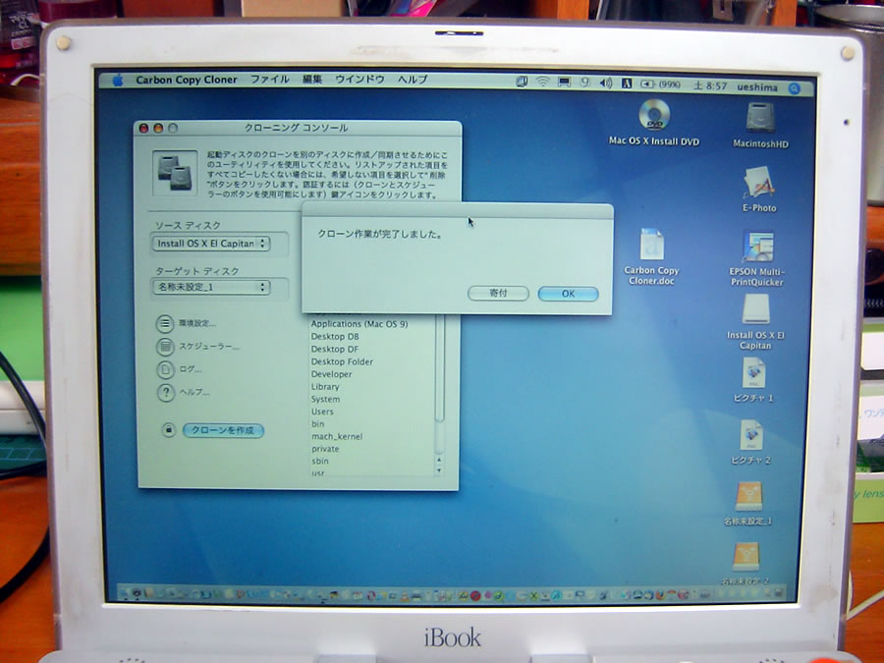Click the 土 8:57 menu bar clock
The width and height of the screenshot is (884, 663).
(710, 85)
